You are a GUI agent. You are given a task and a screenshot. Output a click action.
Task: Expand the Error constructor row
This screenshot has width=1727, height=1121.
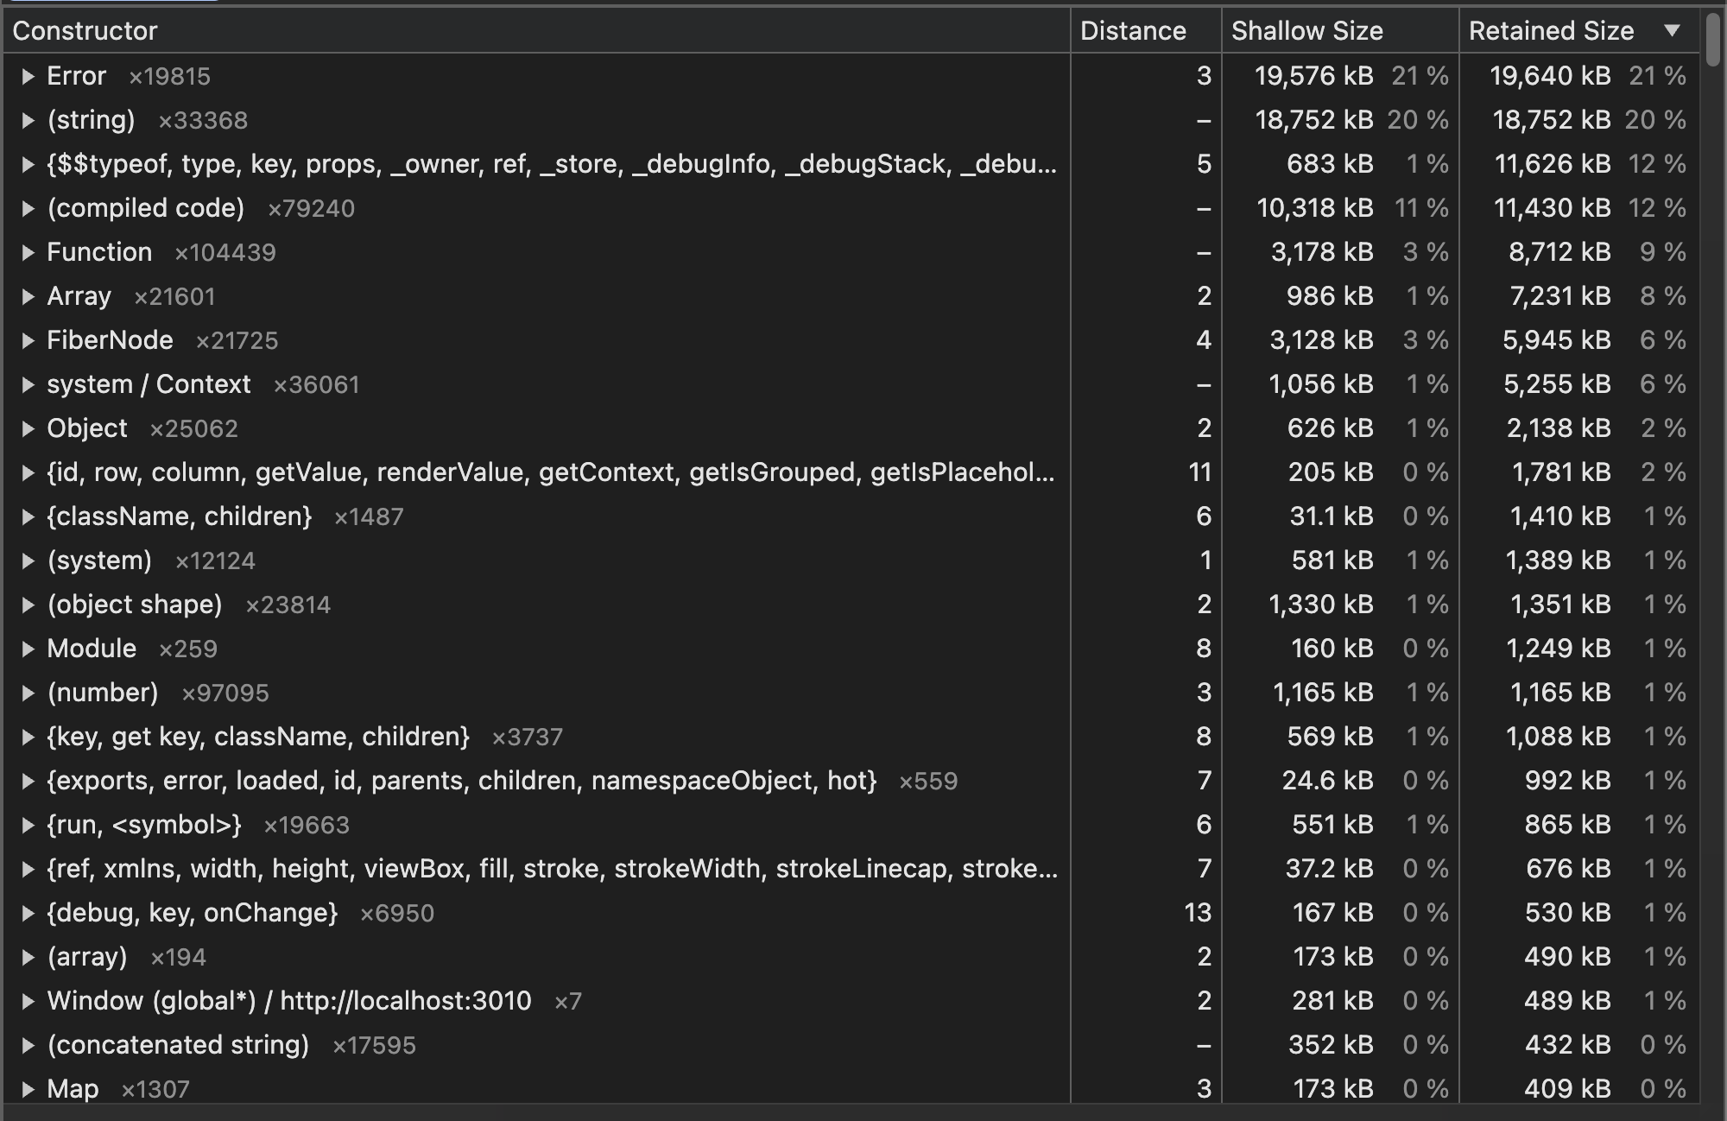tap(28, 77)
